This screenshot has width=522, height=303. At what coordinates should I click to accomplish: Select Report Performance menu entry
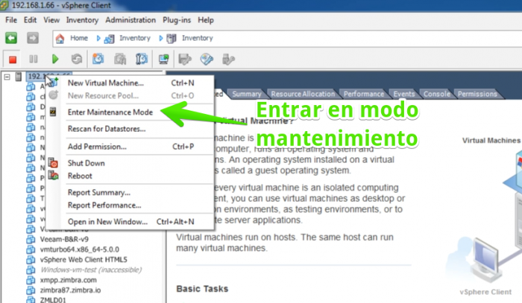pyautogui.click(x=130, y=205)
